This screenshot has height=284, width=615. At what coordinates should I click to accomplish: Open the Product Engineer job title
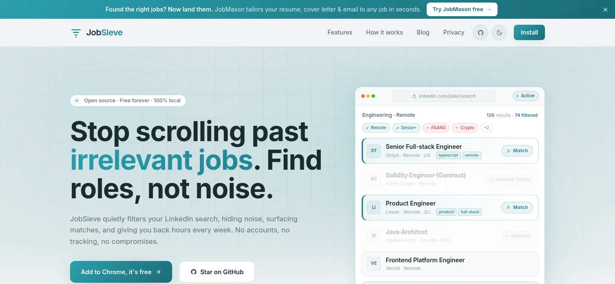[x=410, y=203]
